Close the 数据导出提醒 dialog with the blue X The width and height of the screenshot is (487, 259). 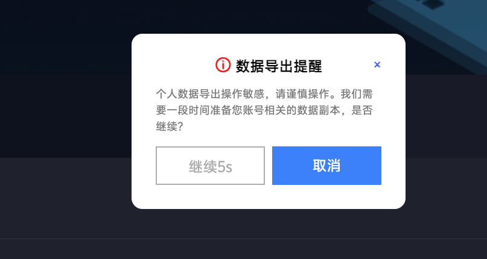click(377, 64)
